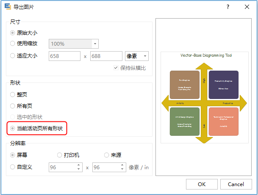Decrease vertical resolution with down arrow

click(122, 169)
